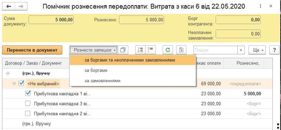Click 23 000,00 in Прибуткова накладна 1 row
The width and height of the screenshot is (281, 130).
click(211, 94)
